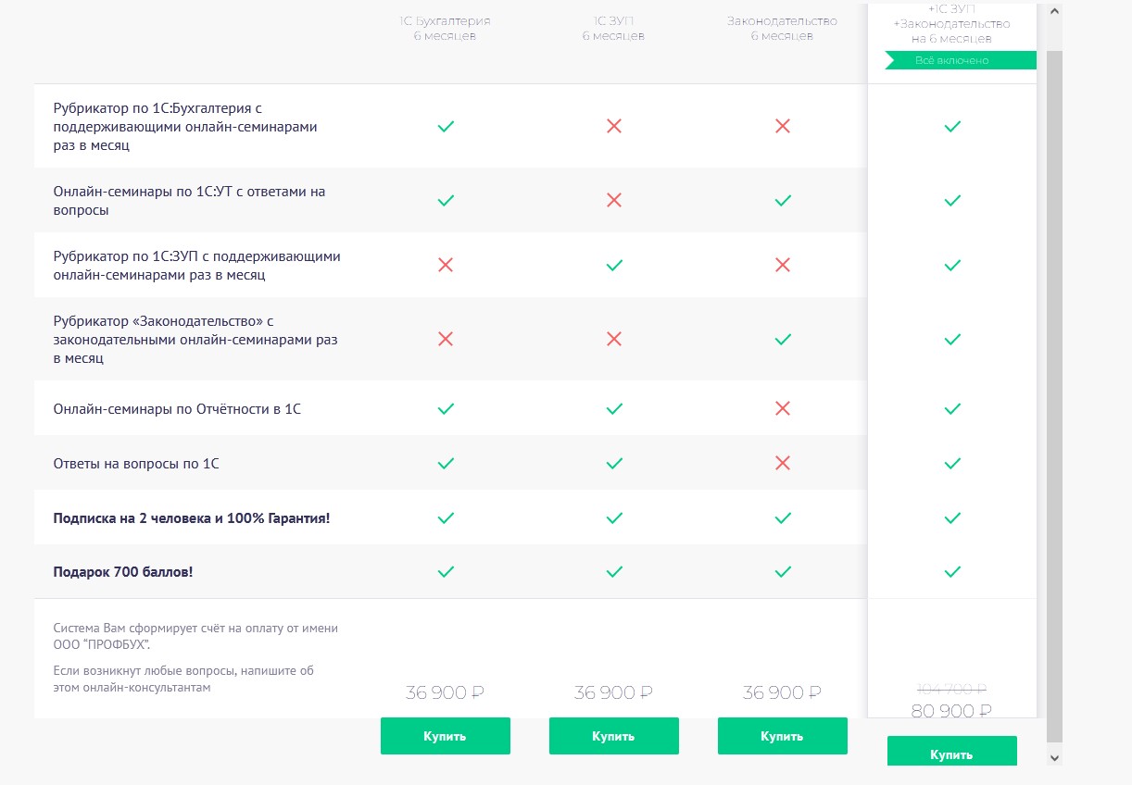Click green check for Законодательство in Онлайн-семинары 1С:УТ row
The height and width of the screenshot is (785, 1132).
click(x=782, y=200)
